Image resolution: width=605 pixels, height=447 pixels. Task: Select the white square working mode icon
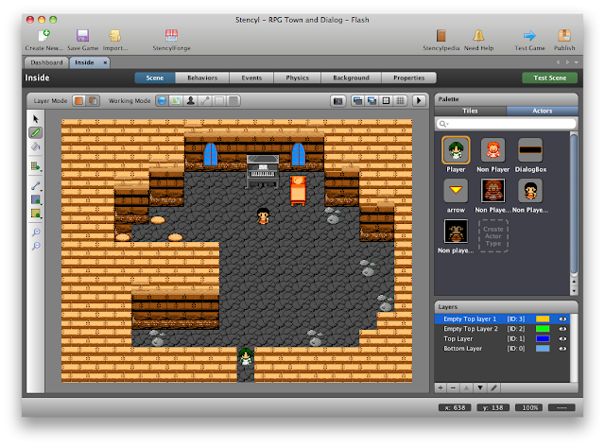tap(219, 101)
